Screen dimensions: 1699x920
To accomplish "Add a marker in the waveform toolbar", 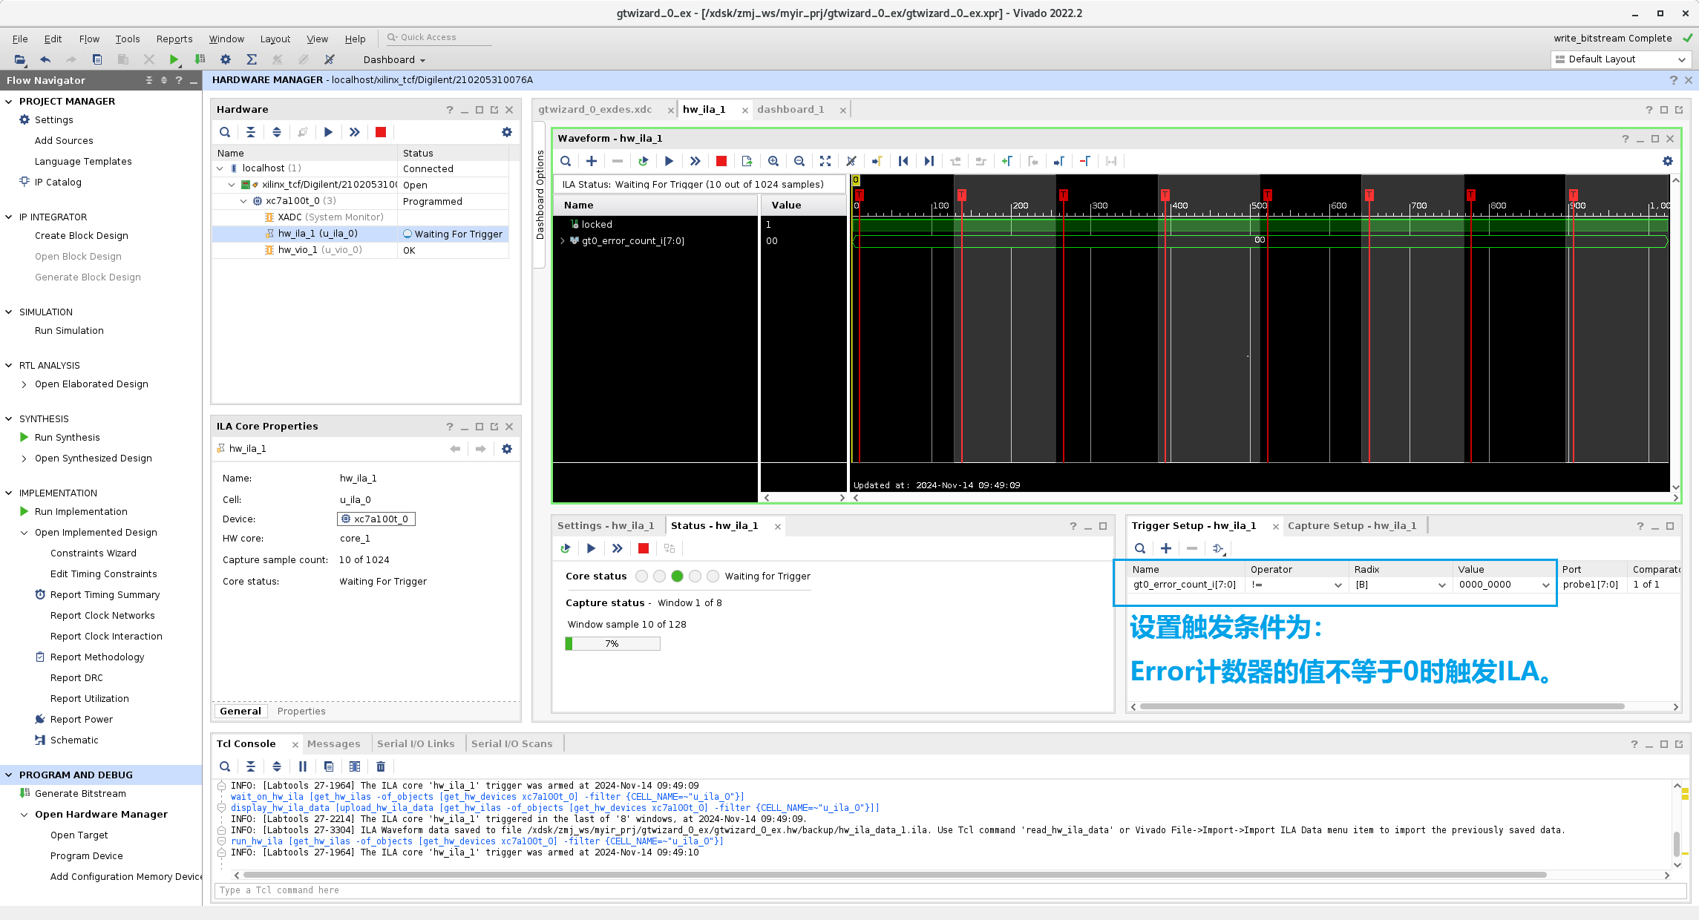I will 1007,161.
